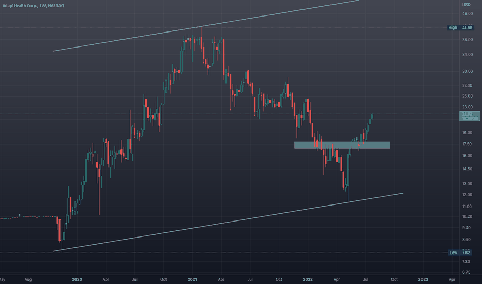
Task: Click the USD currency label
Action: (x=466, y=5)
